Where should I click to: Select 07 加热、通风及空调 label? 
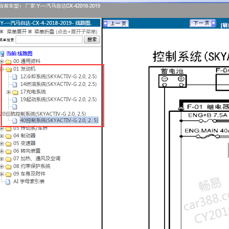(37, 158)
